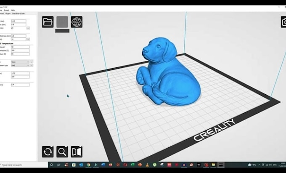
Task: Click the Windows taskbar search box
Action: [x=24, y=165]
